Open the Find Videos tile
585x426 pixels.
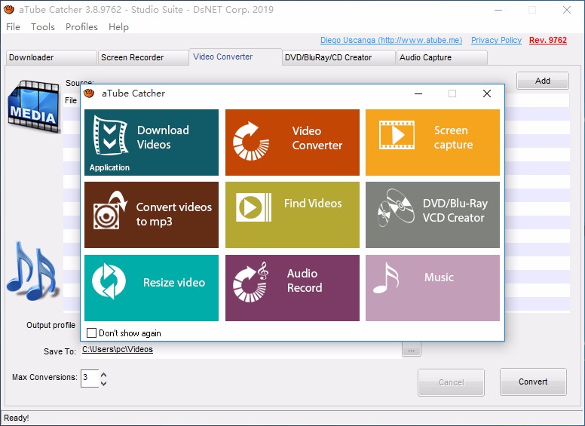tap(292, 215)
